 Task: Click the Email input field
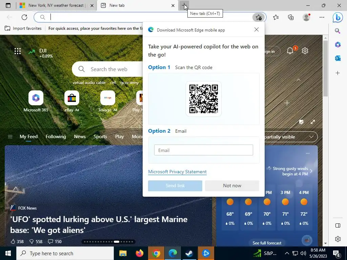tap(204, 150)
